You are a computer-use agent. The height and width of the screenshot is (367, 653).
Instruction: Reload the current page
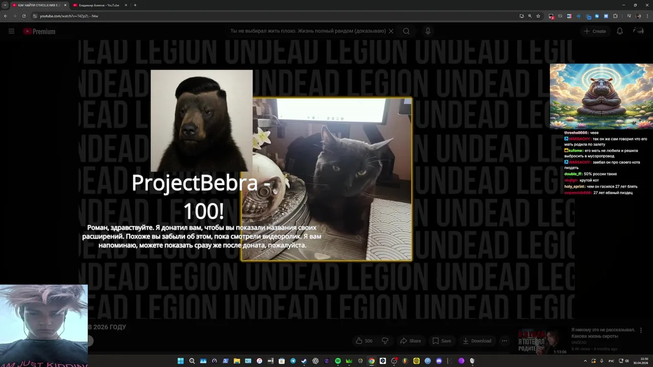[24, 16]
